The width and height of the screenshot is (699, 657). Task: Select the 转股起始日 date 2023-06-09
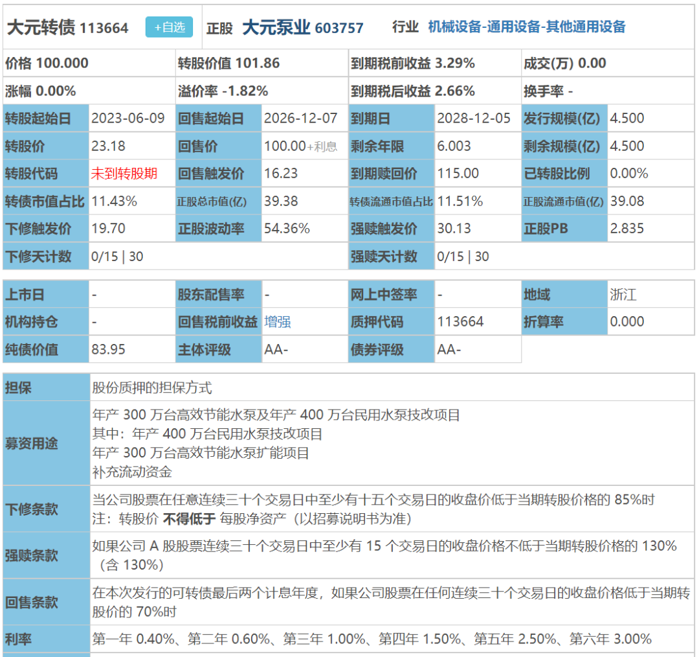coord(128,119)
